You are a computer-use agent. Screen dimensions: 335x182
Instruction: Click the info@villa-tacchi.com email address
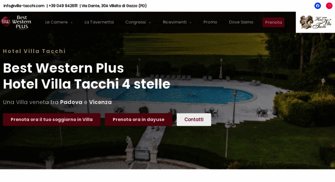24,6
